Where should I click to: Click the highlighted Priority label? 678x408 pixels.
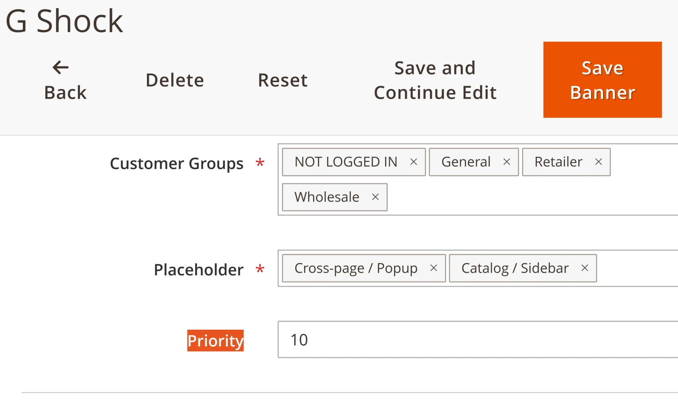215,341
